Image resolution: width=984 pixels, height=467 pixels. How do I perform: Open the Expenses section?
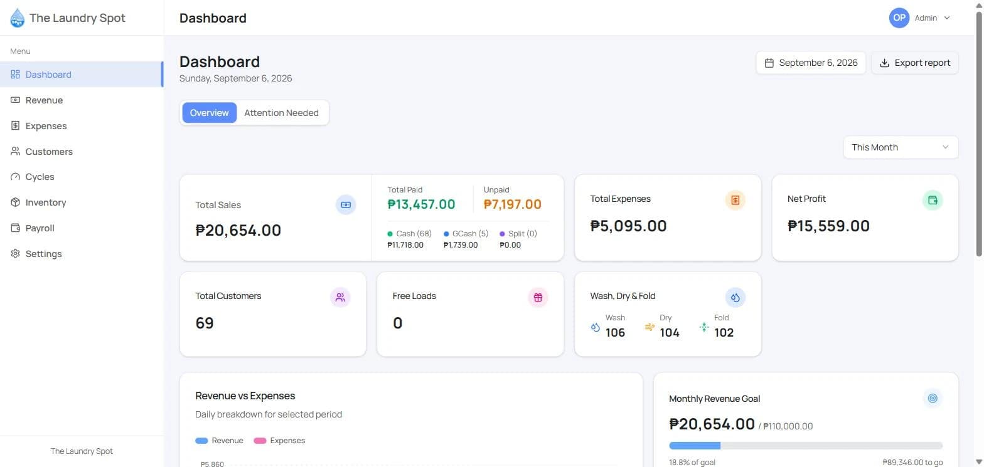click(x=81, y=126)
